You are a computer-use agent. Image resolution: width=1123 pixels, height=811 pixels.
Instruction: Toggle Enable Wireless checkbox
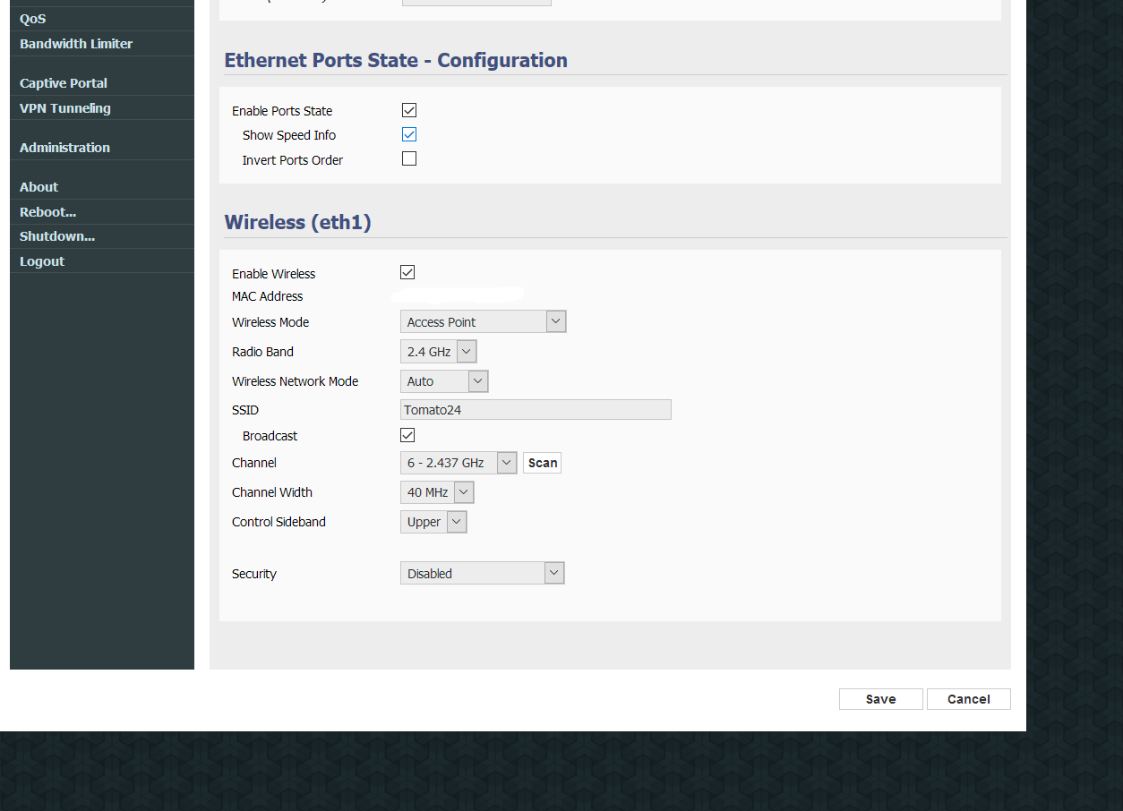[x=407, y=272]
